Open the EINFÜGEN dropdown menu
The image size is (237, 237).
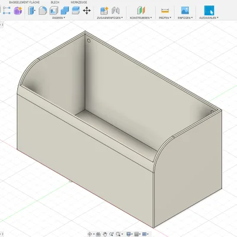(185, 18)
